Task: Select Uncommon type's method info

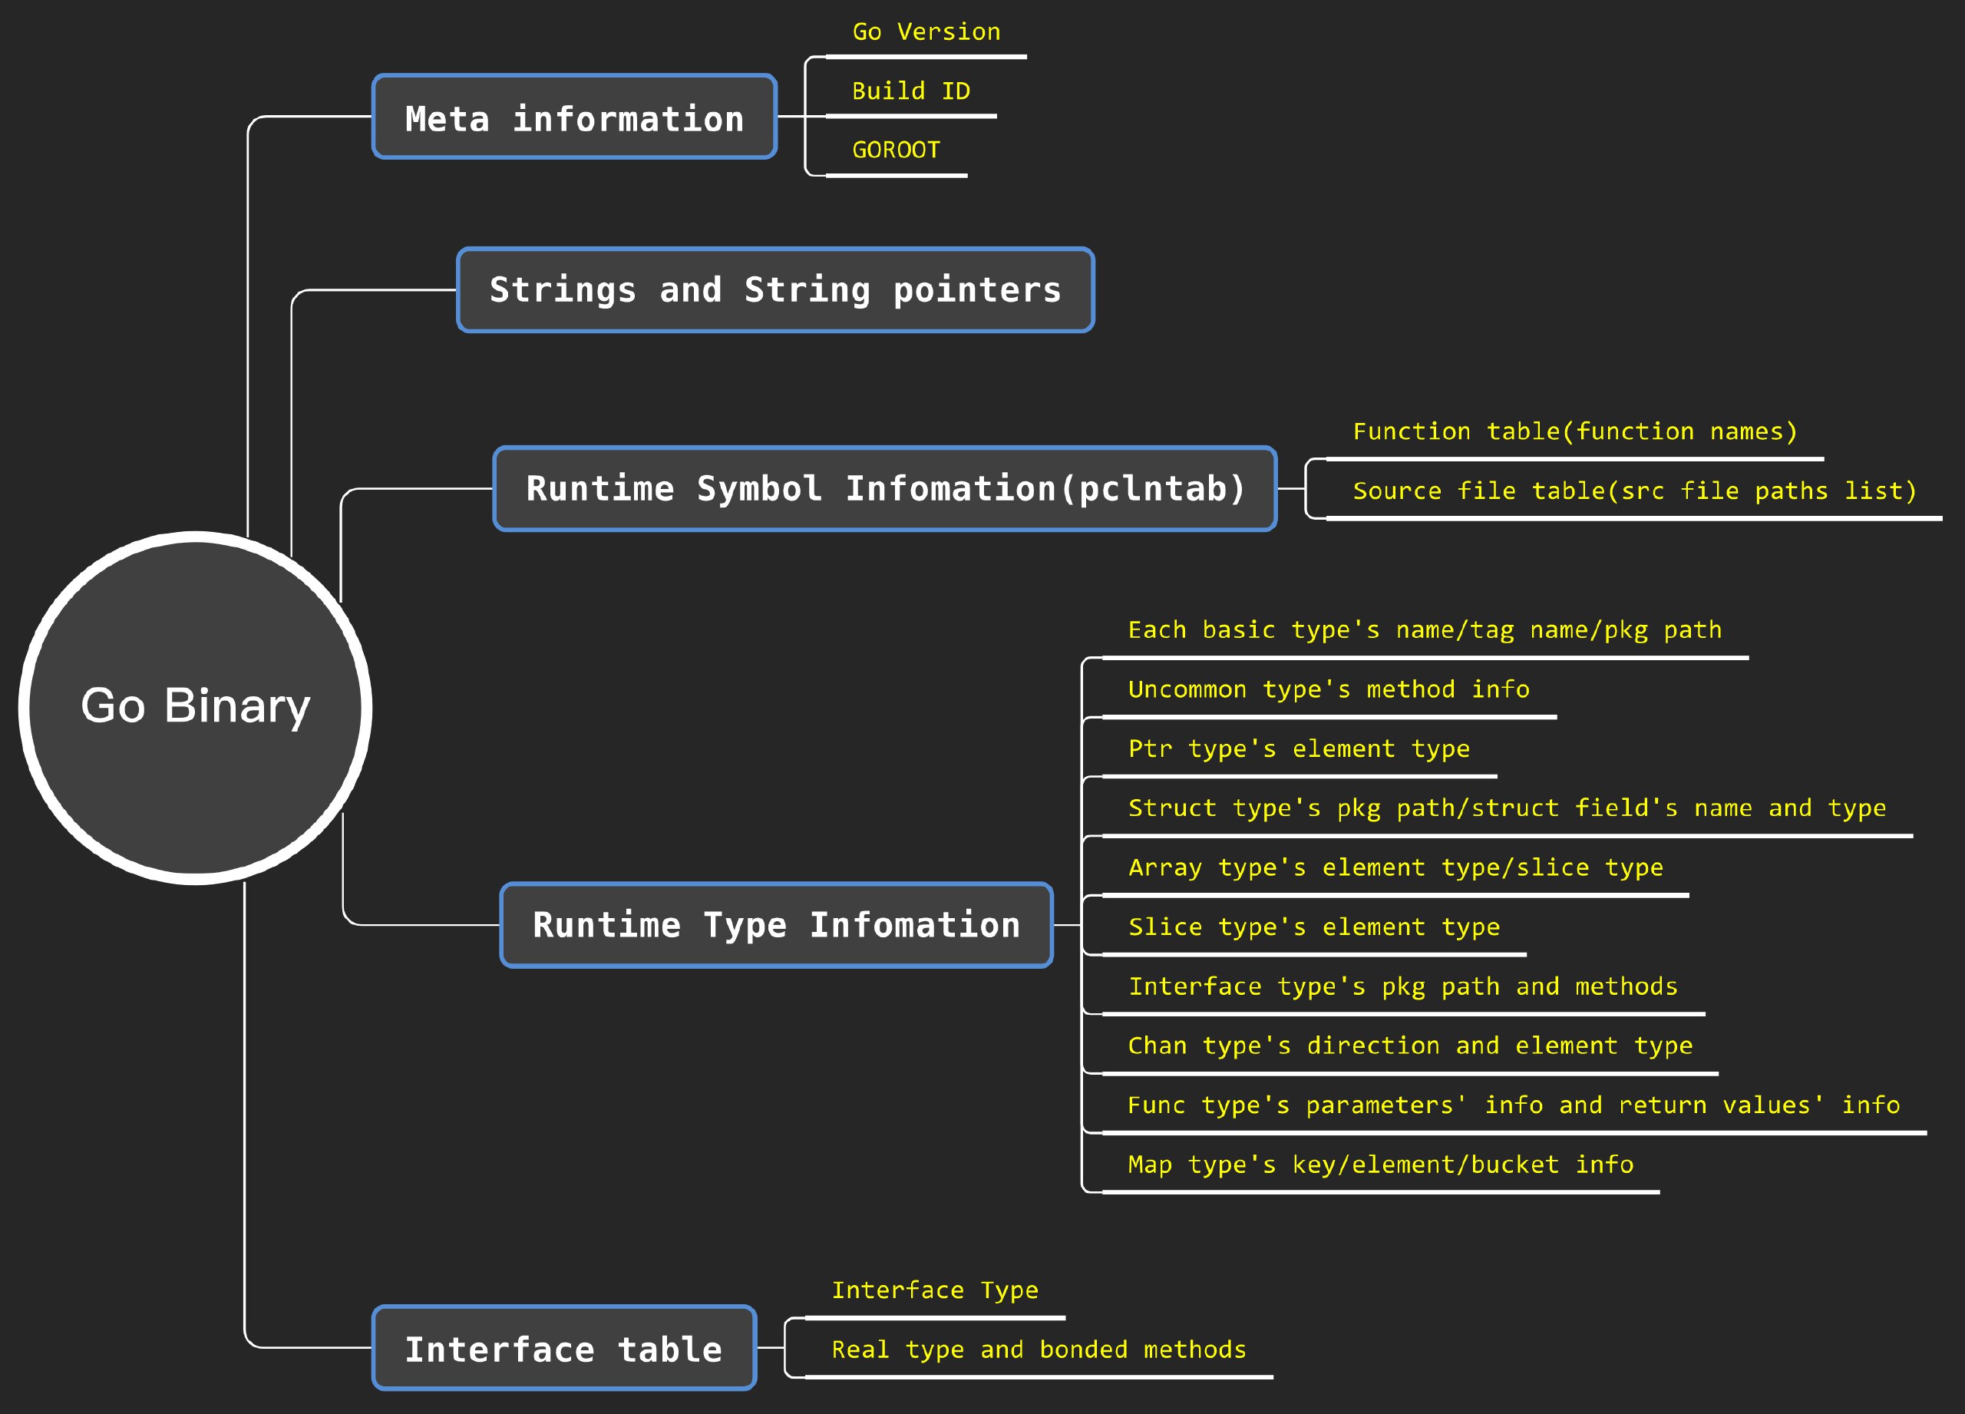Action: tap(1328, 689)
